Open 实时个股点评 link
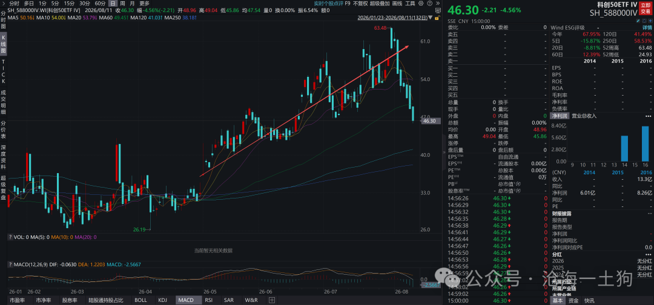The height and width of the screenshot is (305, 654). tap(329, 4)
